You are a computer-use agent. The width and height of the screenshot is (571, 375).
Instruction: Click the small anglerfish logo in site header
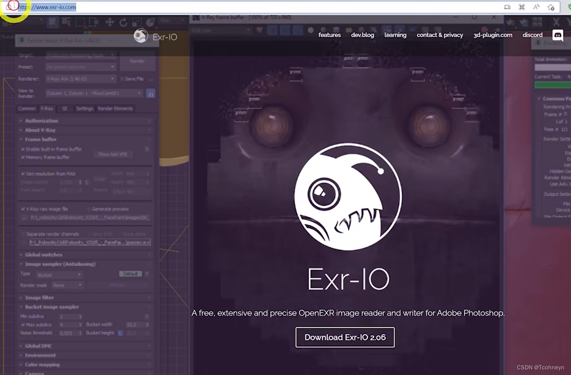[x=141, y=36]
